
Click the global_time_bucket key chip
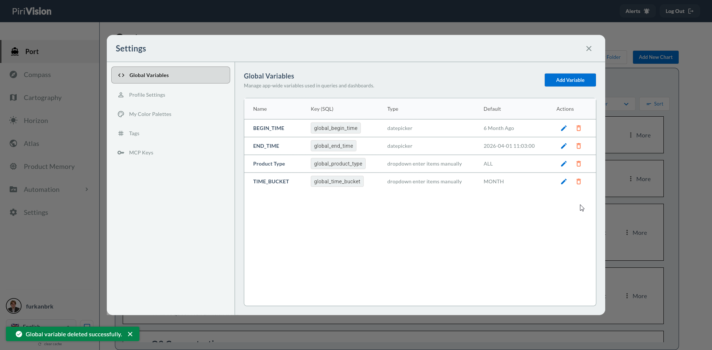[x=337, y=181]
